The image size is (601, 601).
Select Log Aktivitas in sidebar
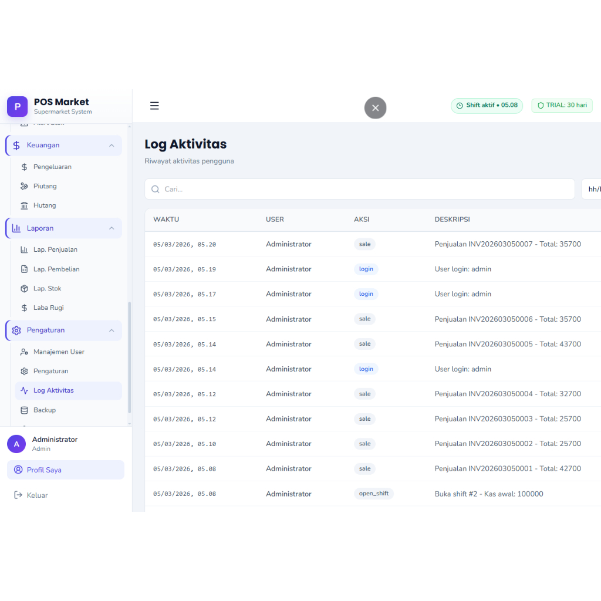68,390
